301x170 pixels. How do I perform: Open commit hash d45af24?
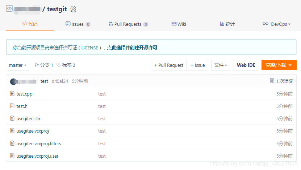[60, 81]
